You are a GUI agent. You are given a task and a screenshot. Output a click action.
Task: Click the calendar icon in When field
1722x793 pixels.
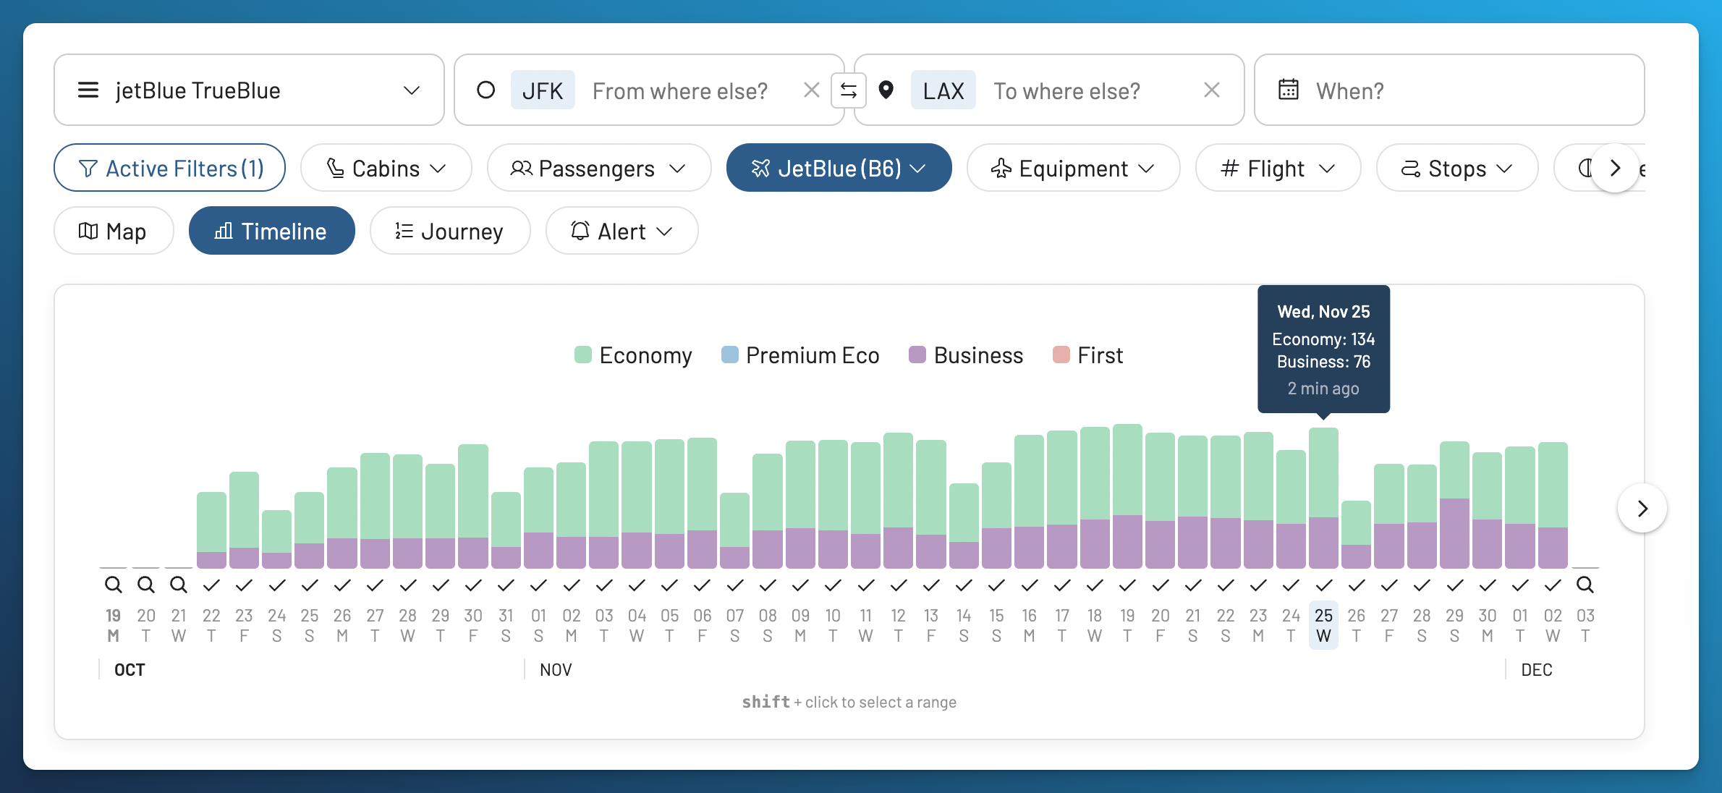1289,90
